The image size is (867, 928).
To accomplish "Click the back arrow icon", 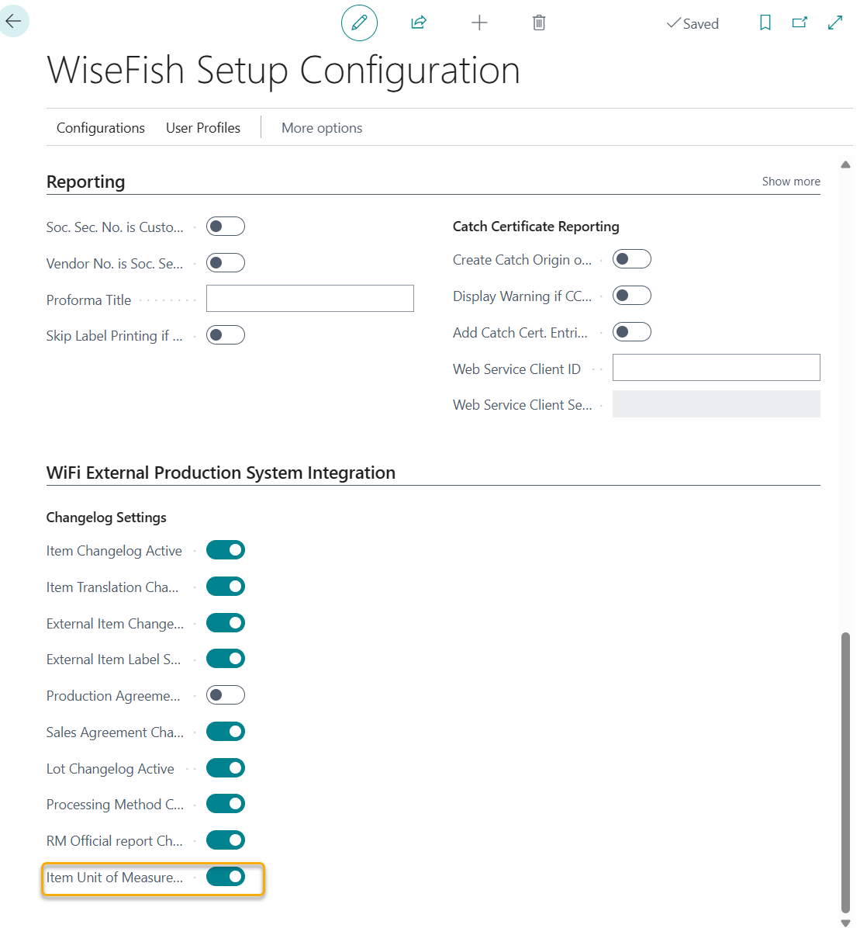I will (14, 22).
